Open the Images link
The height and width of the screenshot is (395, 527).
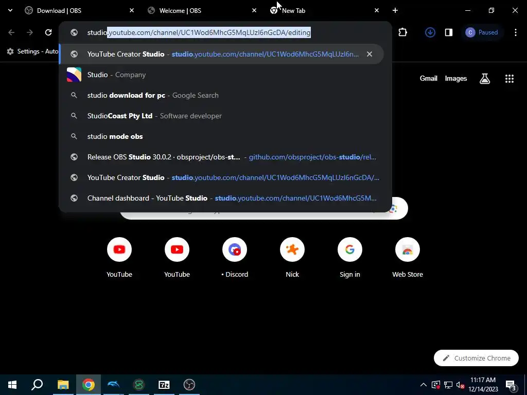(456, 78)
